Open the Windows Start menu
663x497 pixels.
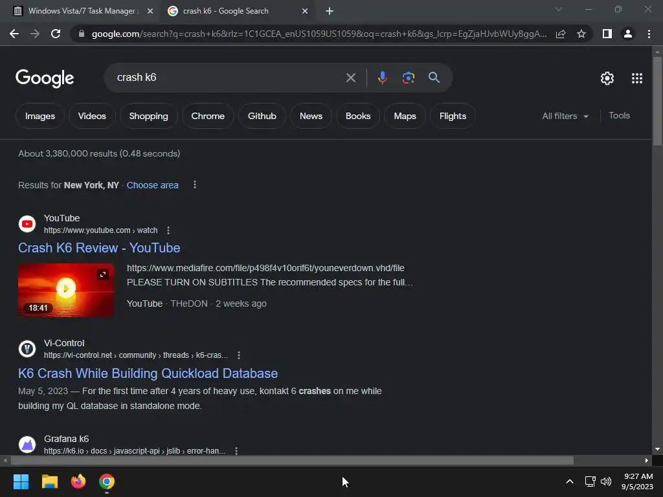coord(21,481)
